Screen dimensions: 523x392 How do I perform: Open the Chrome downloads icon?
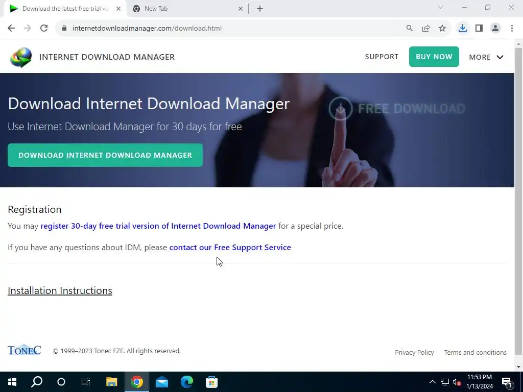pos(463,29)
